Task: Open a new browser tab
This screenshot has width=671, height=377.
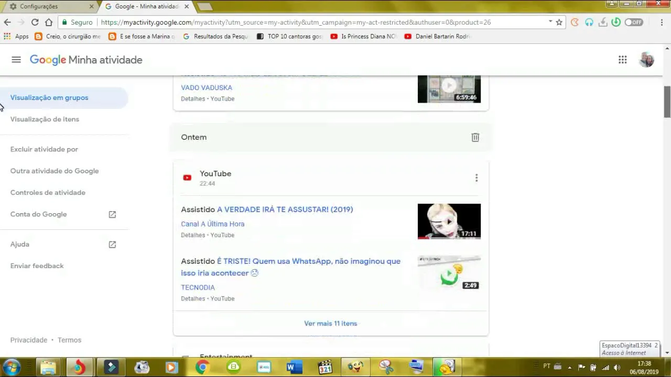Action: point(204,6)
